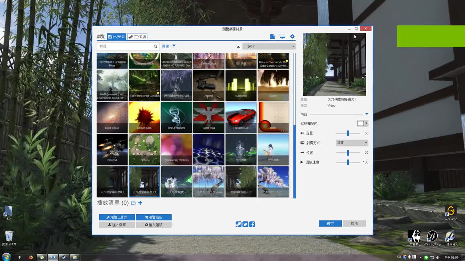The image size is (465, 261).
Task: Collapse the 內容 section triangle
Action: coord(367,114)
